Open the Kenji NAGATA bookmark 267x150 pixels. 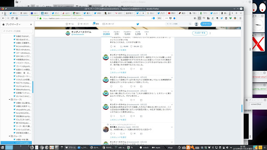point(23,113)
